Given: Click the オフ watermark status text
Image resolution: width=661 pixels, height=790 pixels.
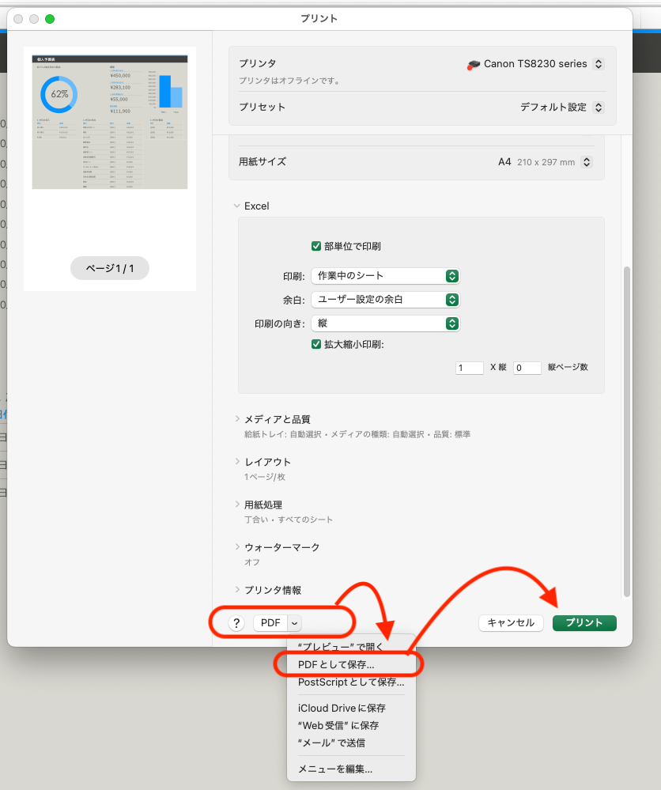Looking at the screenshot, I should point(252,562).
